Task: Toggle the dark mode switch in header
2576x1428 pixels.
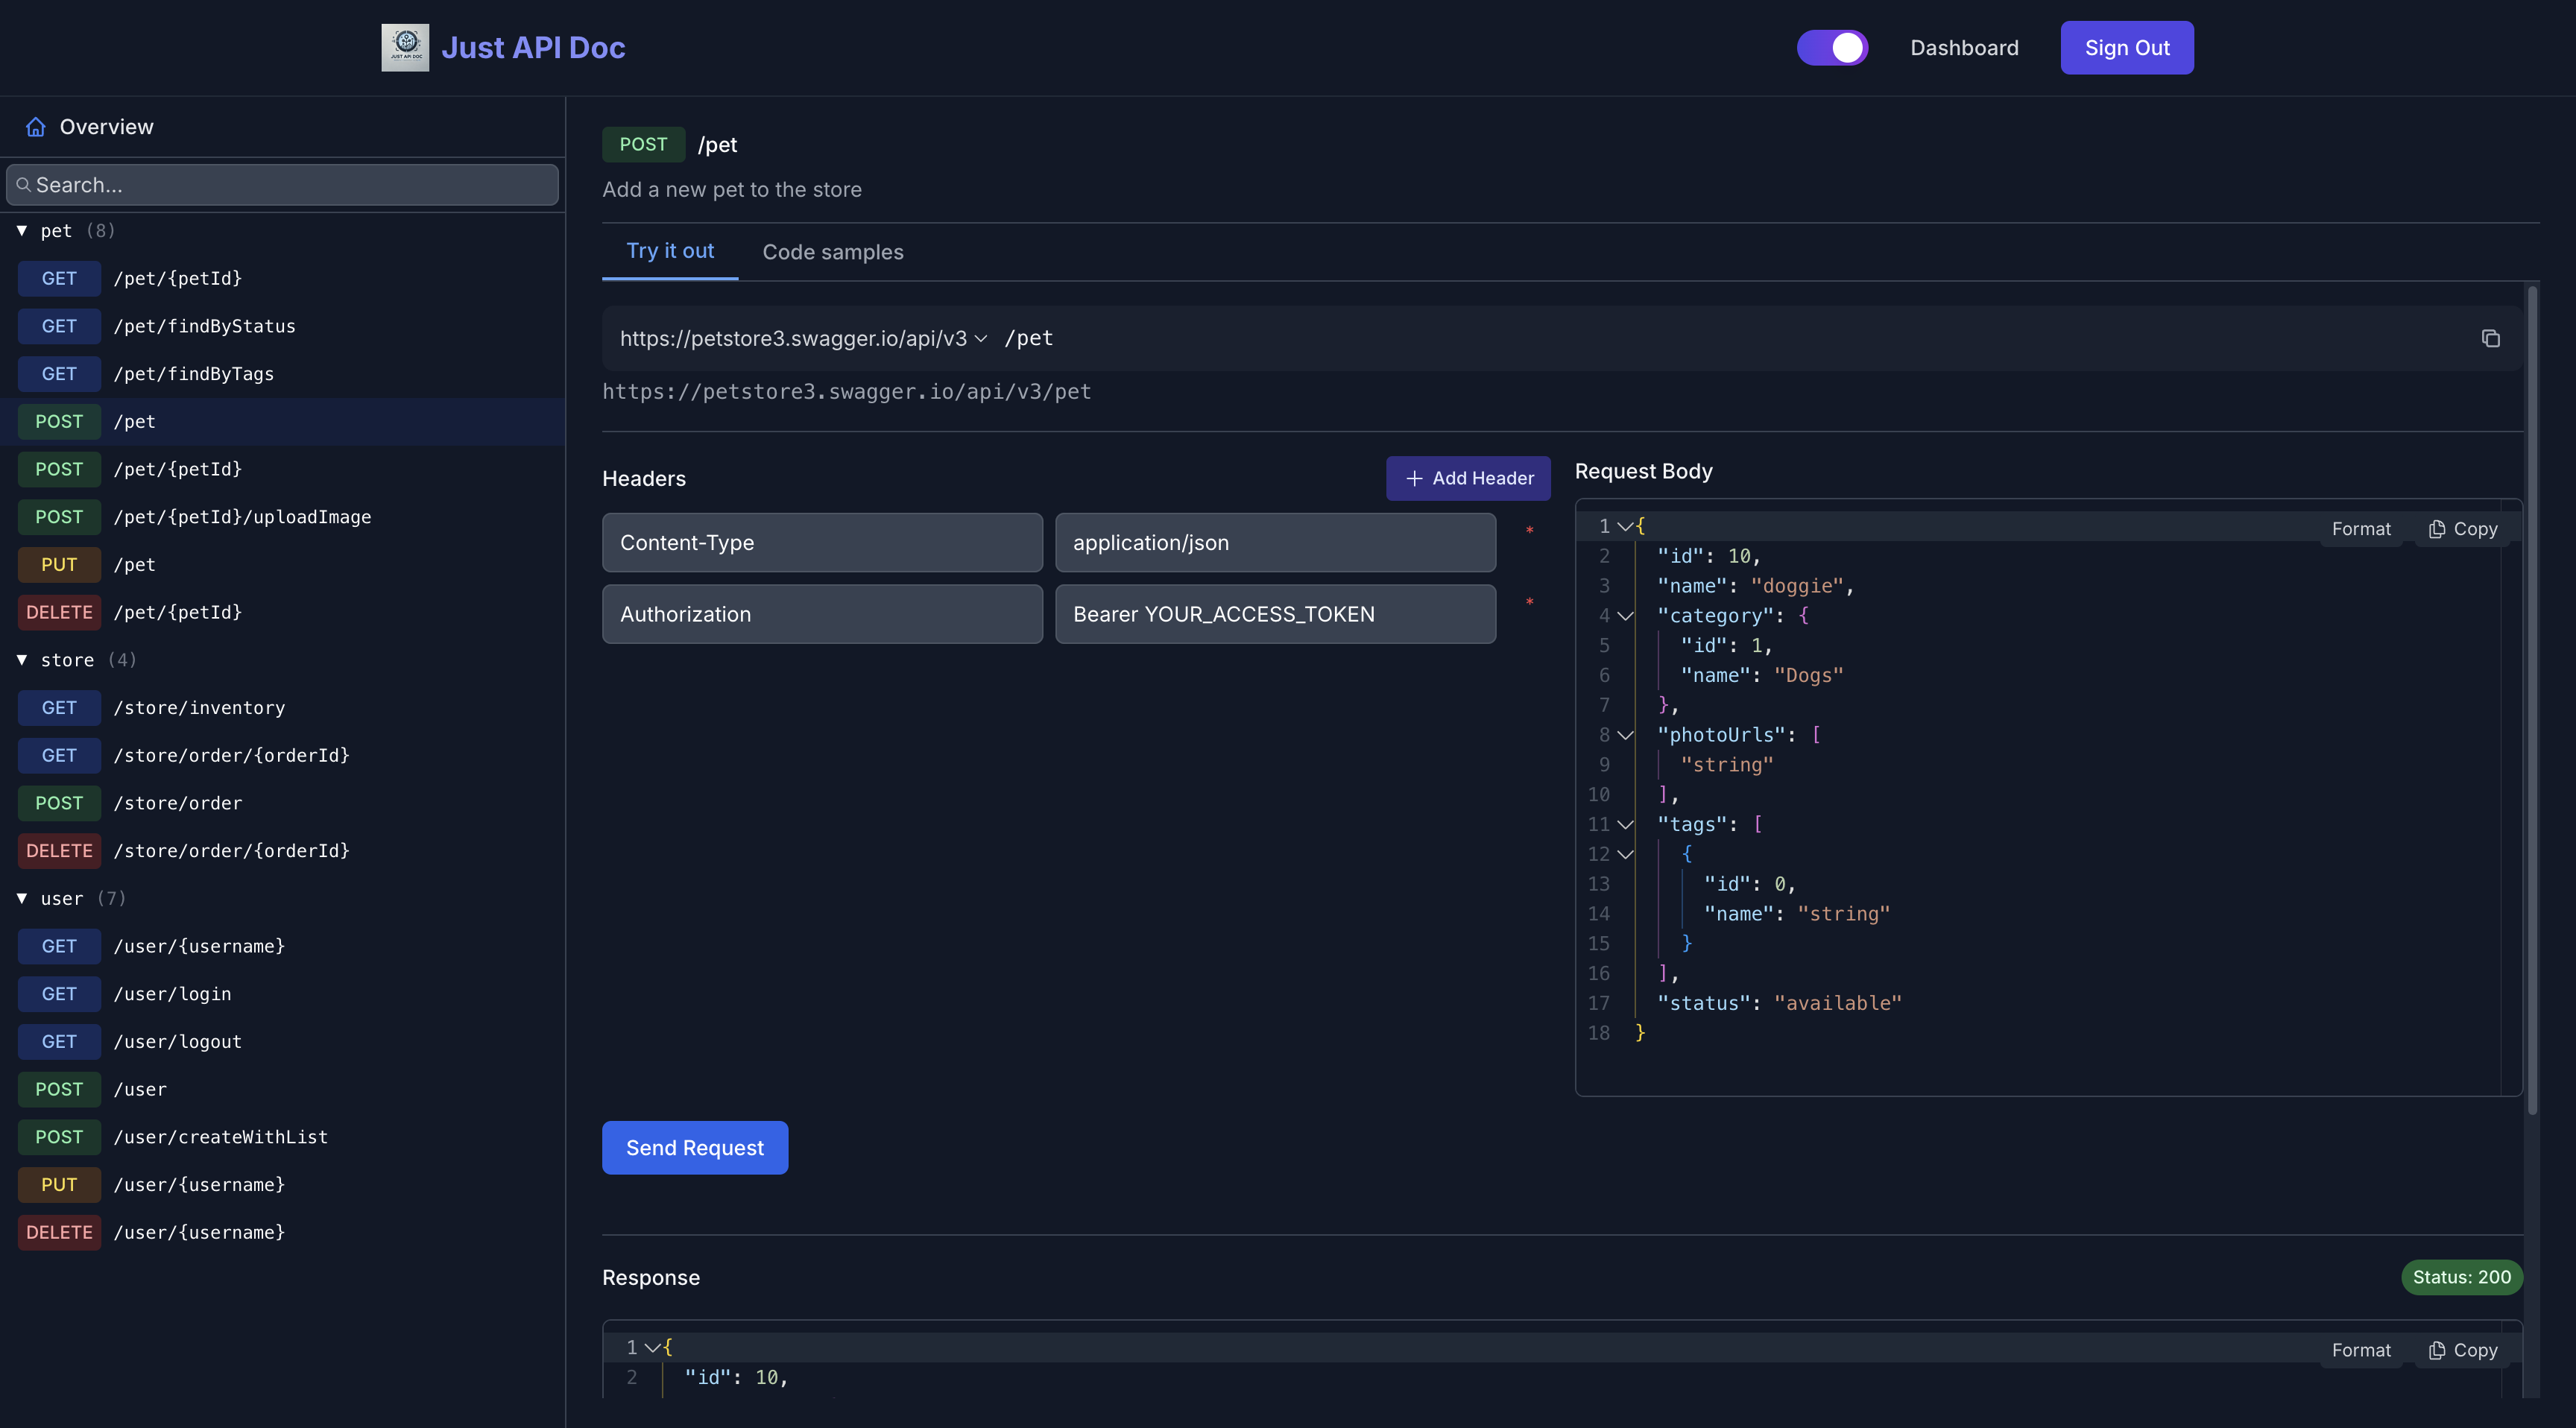Action: pyautogui.click(x=1832, y=48)
